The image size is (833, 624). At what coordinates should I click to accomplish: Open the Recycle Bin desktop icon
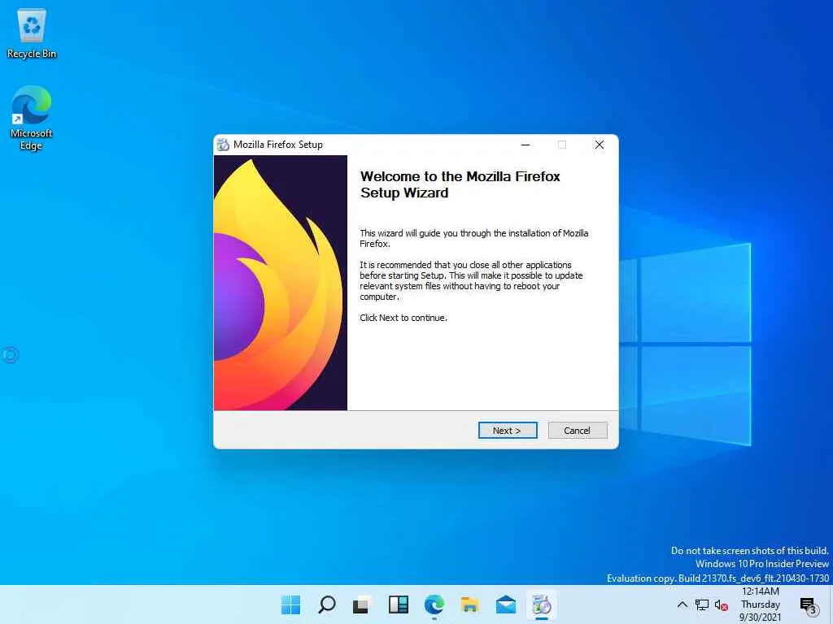(x=32, y=33)
